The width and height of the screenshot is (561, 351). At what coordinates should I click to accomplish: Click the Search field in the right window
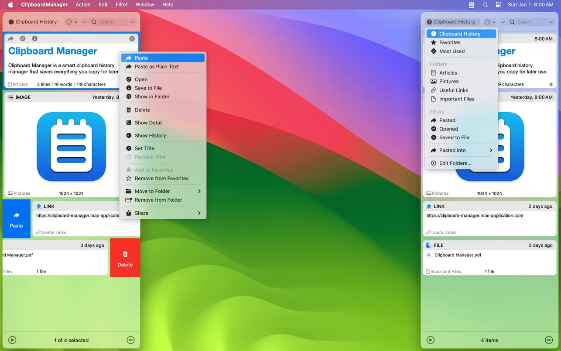(x=527, y=22)
